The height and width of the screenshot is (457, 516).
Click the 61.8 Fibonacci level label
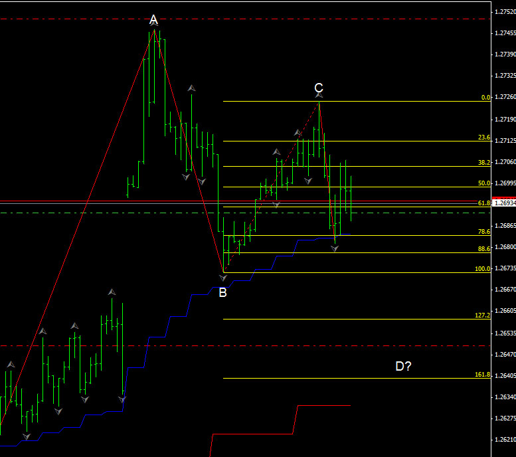coord(484,203)
